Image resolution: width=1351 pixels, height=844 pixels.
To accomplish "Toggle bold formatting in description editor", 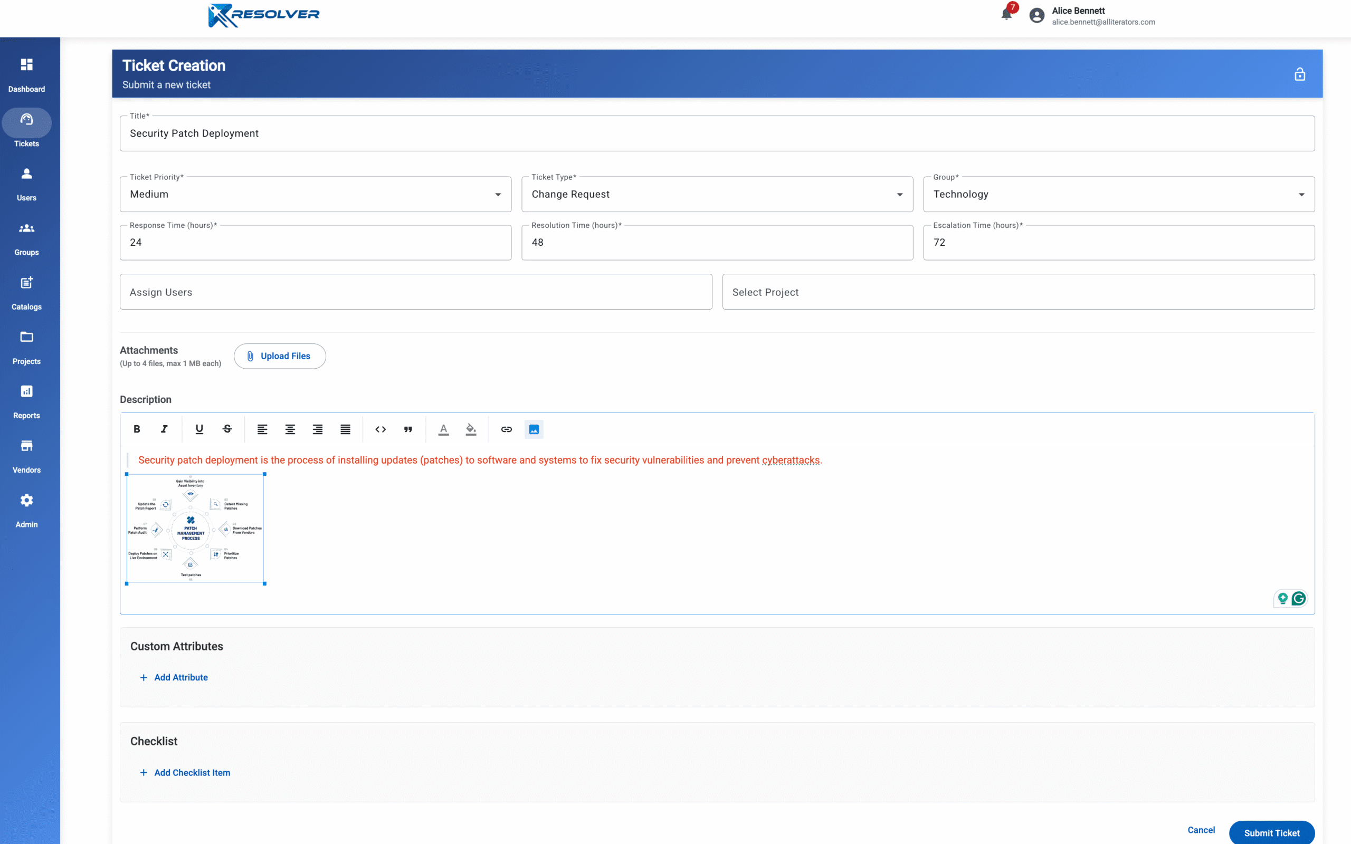I will 137,429.
